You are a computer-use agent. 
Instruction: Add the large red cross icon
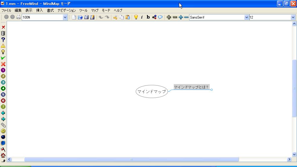(3, 64)
